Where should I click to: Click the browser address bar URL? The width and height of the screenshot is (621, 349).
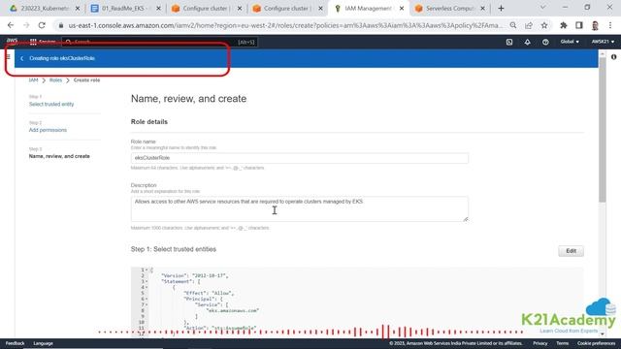tap(285, 25)
